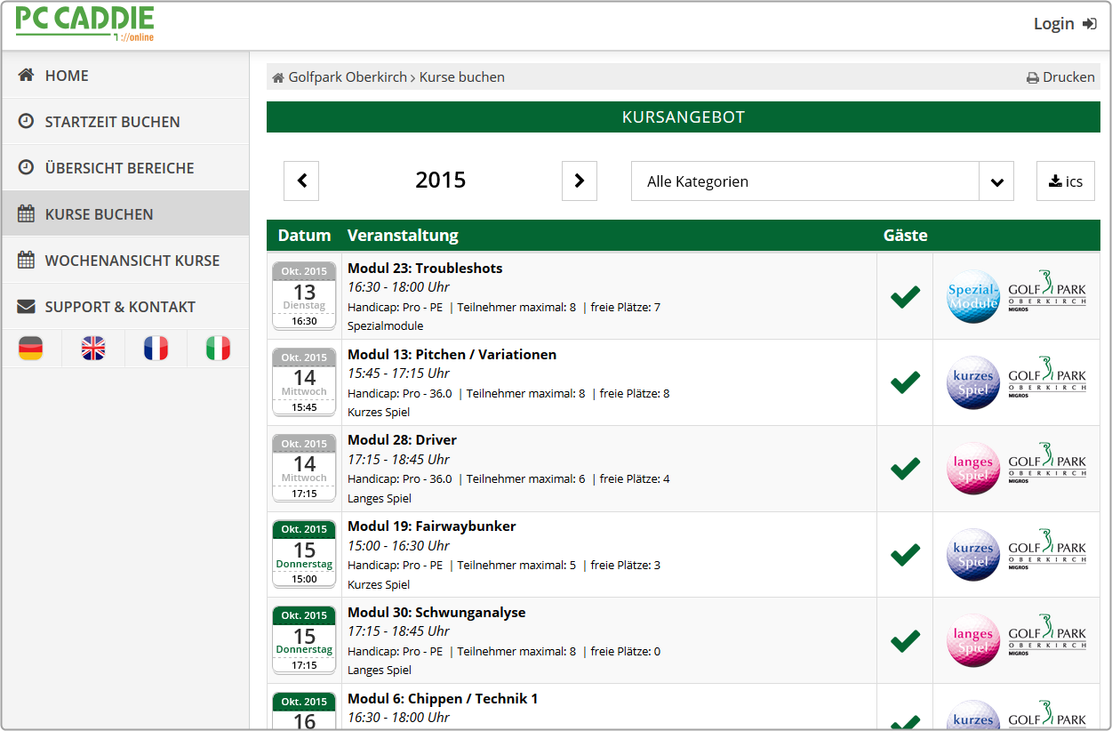Open Modul 28: Driver course
1112x731 pixels.
[402, 440]
